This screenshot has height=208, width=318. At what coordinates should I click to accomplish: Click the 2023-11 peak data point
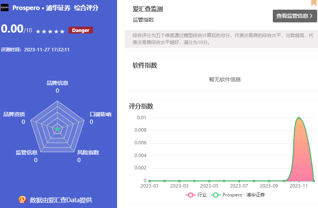(x=299, y=118)
